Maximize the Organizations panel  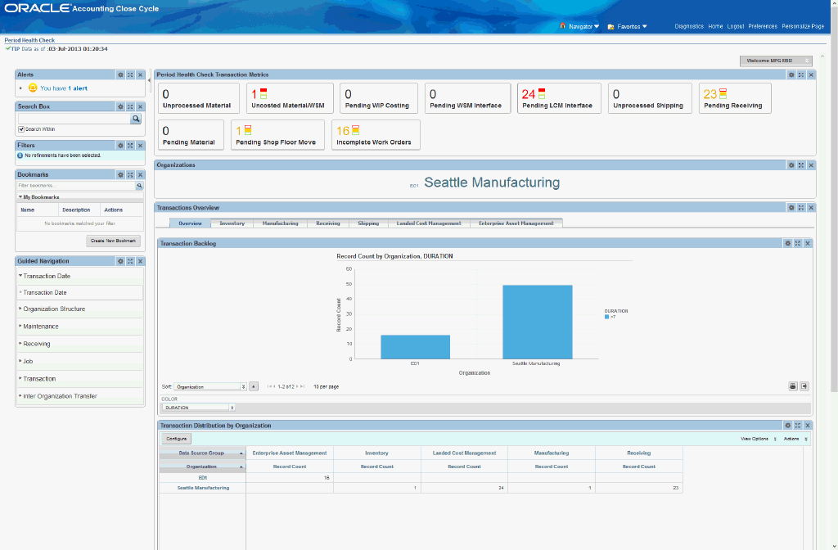pyautogui.click(x=801, y=165)
